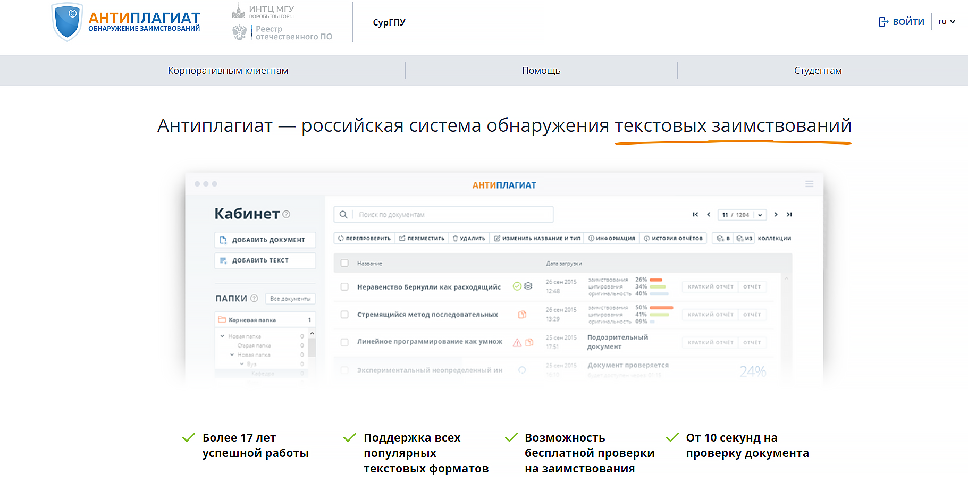Open Корпоративным клиентам menu
968x482 pixels.
click(228, 71)
